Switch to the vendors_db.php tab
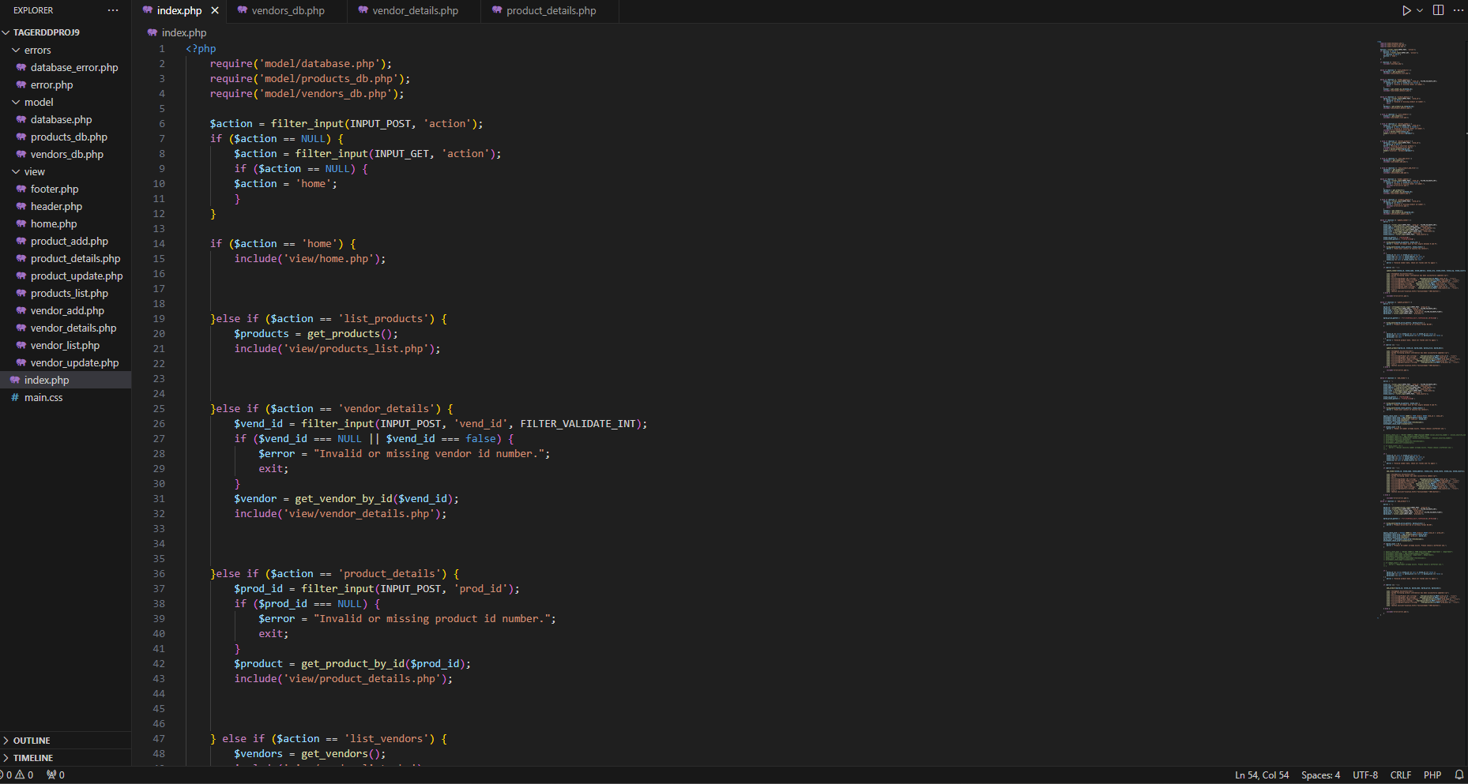The image size is (1468, 784). pyautogui.click(x=288, y=10)
